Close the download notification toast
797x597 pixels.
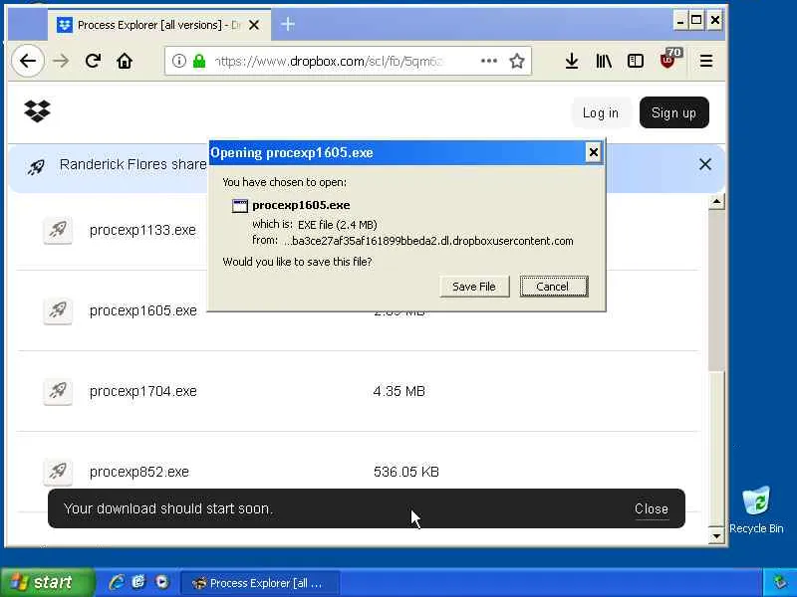pos(652,508)
